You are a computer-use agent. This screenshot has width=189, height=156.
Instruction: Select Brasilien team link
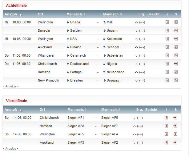(76, 80)
